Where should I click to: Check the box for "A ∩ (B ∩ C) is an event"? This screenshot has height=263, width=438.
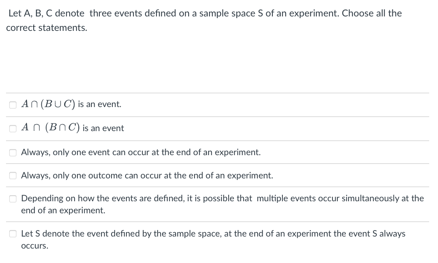pyautogui.click(x=13, y=128)
